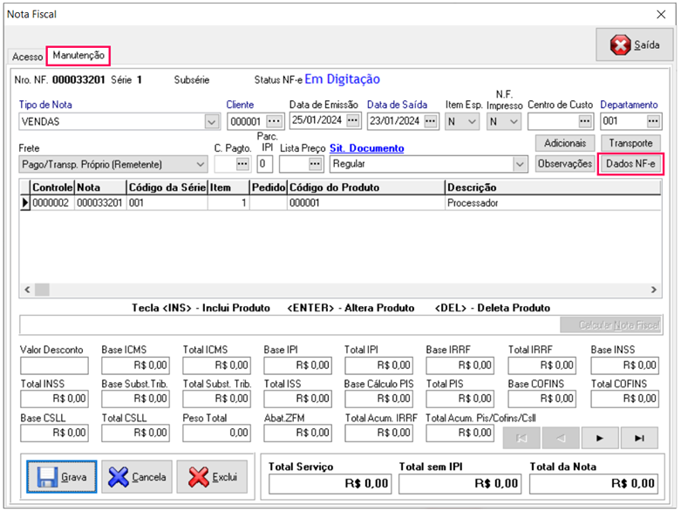Open the Cliente lookup ellipsis button

(275, 121)
